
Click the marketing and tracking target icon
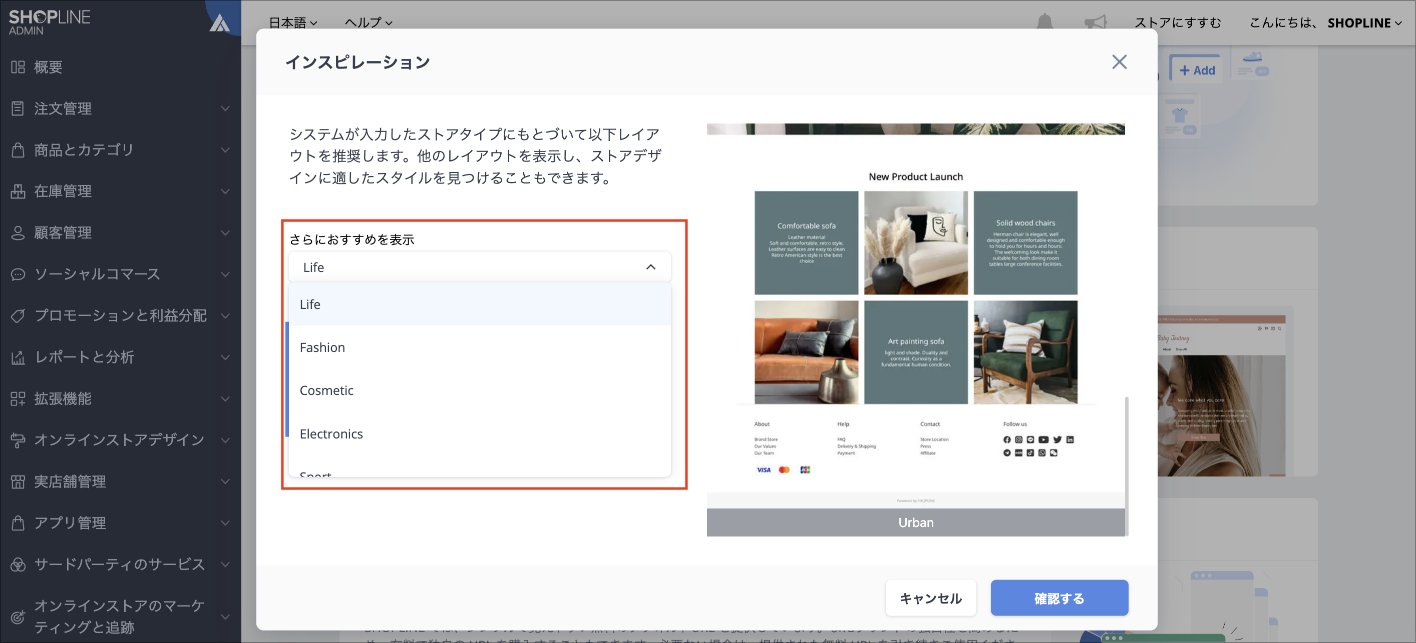[18, 616]
